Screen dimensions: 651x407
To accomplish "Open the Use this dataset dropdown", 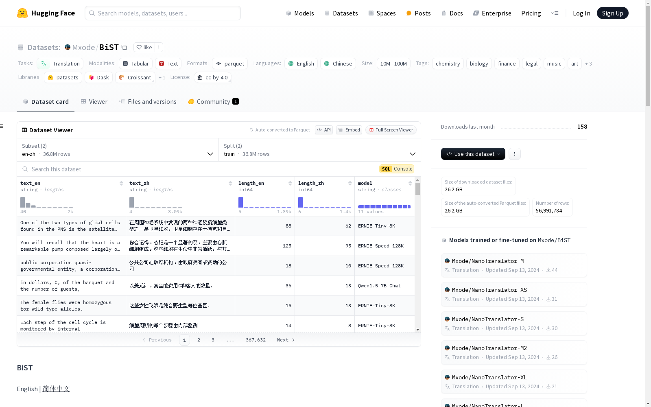I will pos(473,154).
